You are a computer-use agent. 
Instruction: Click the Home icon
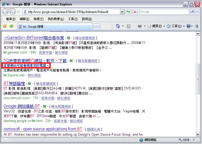point(118,26)
